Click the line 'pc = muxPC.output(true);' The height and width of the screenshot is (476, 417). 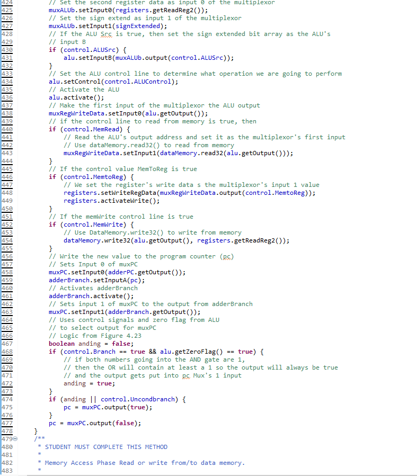(108, 407)
